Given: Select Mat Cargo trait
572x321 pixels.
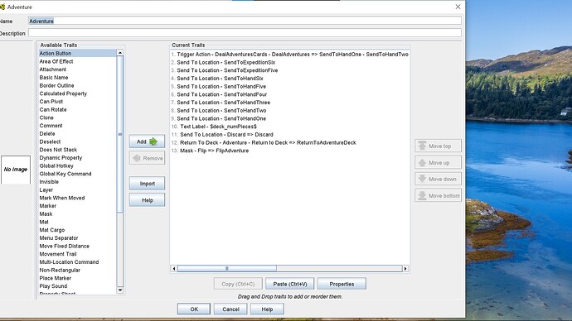Looking at the screenshot, I should [77, 230].
